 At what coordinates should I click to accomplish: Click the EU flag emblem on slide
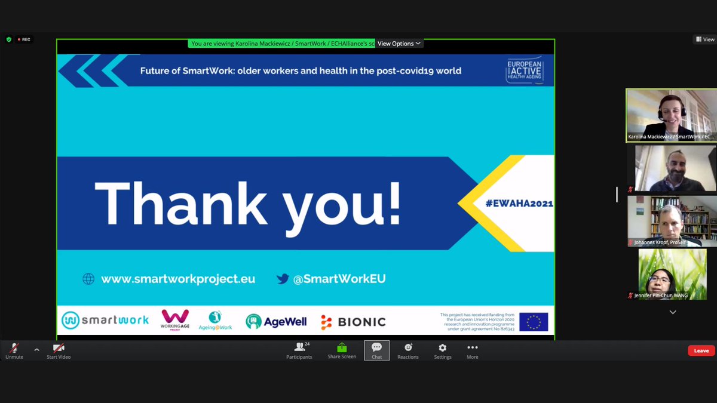(534, 322)
